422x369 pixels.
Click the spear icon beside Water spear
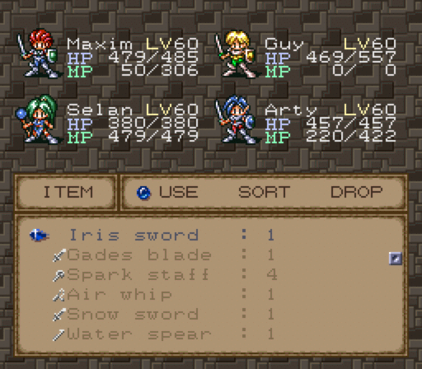point(59,334)
